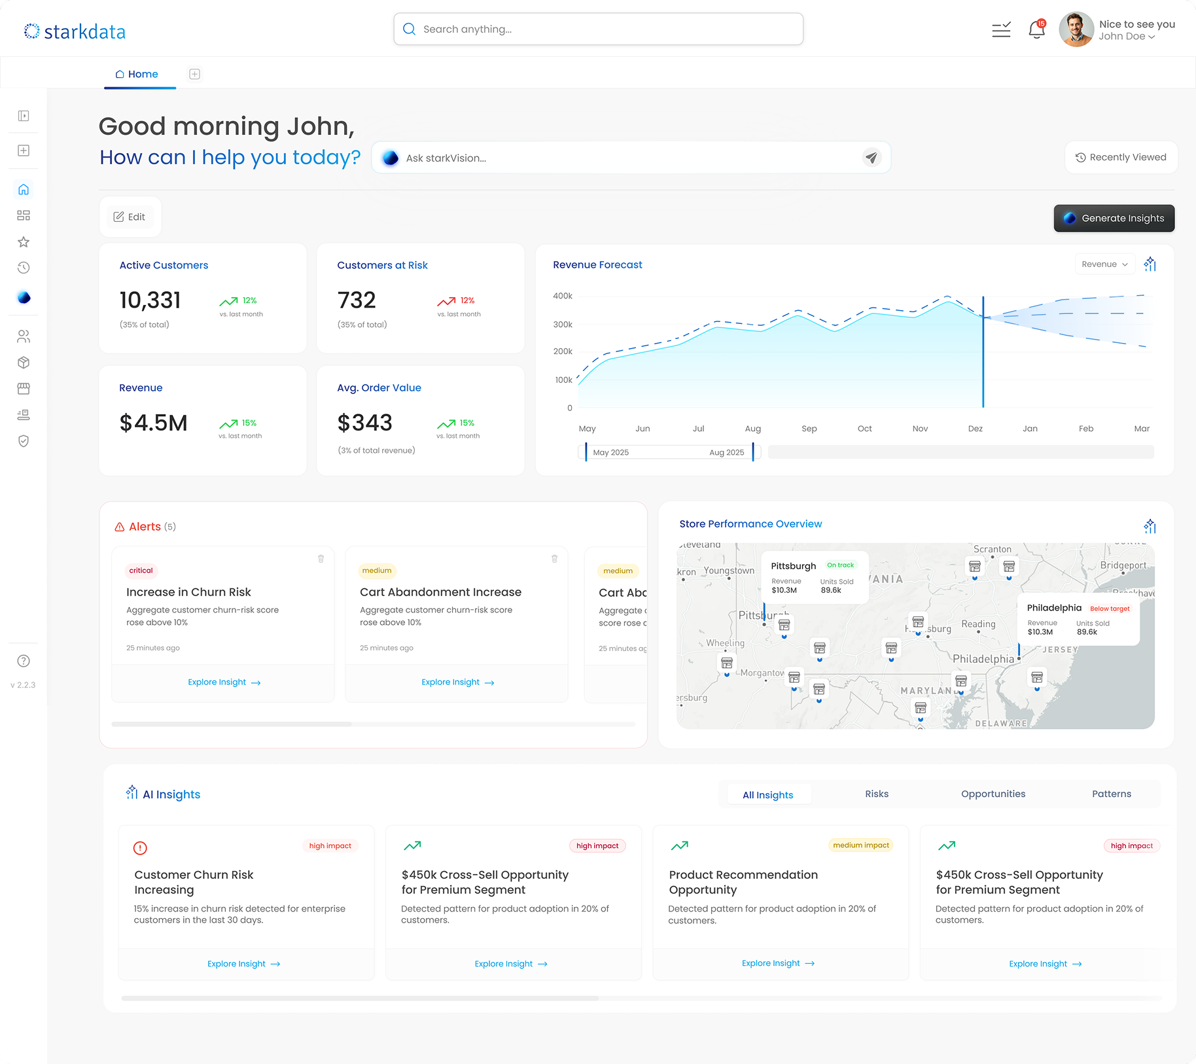The width and height of the screenshot is (1196, 1064).
Task: Click the forecast marker line at Dez
Action: tap(983, 352)
